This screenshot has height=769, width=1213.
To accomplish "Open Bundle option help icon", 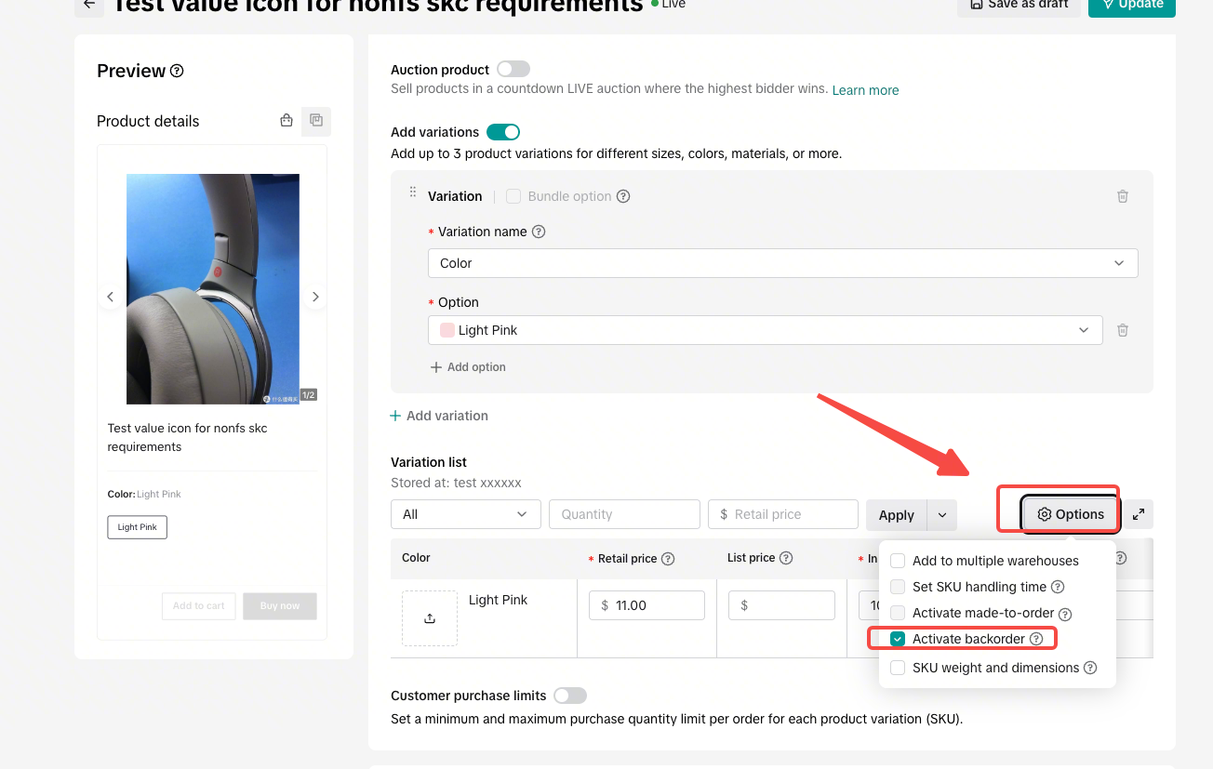I will [x=623, y=196].
